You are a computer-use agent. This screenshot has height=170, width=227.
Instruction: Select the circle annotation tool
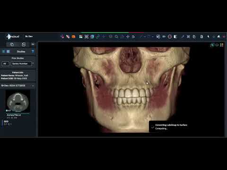coord(148,36)
